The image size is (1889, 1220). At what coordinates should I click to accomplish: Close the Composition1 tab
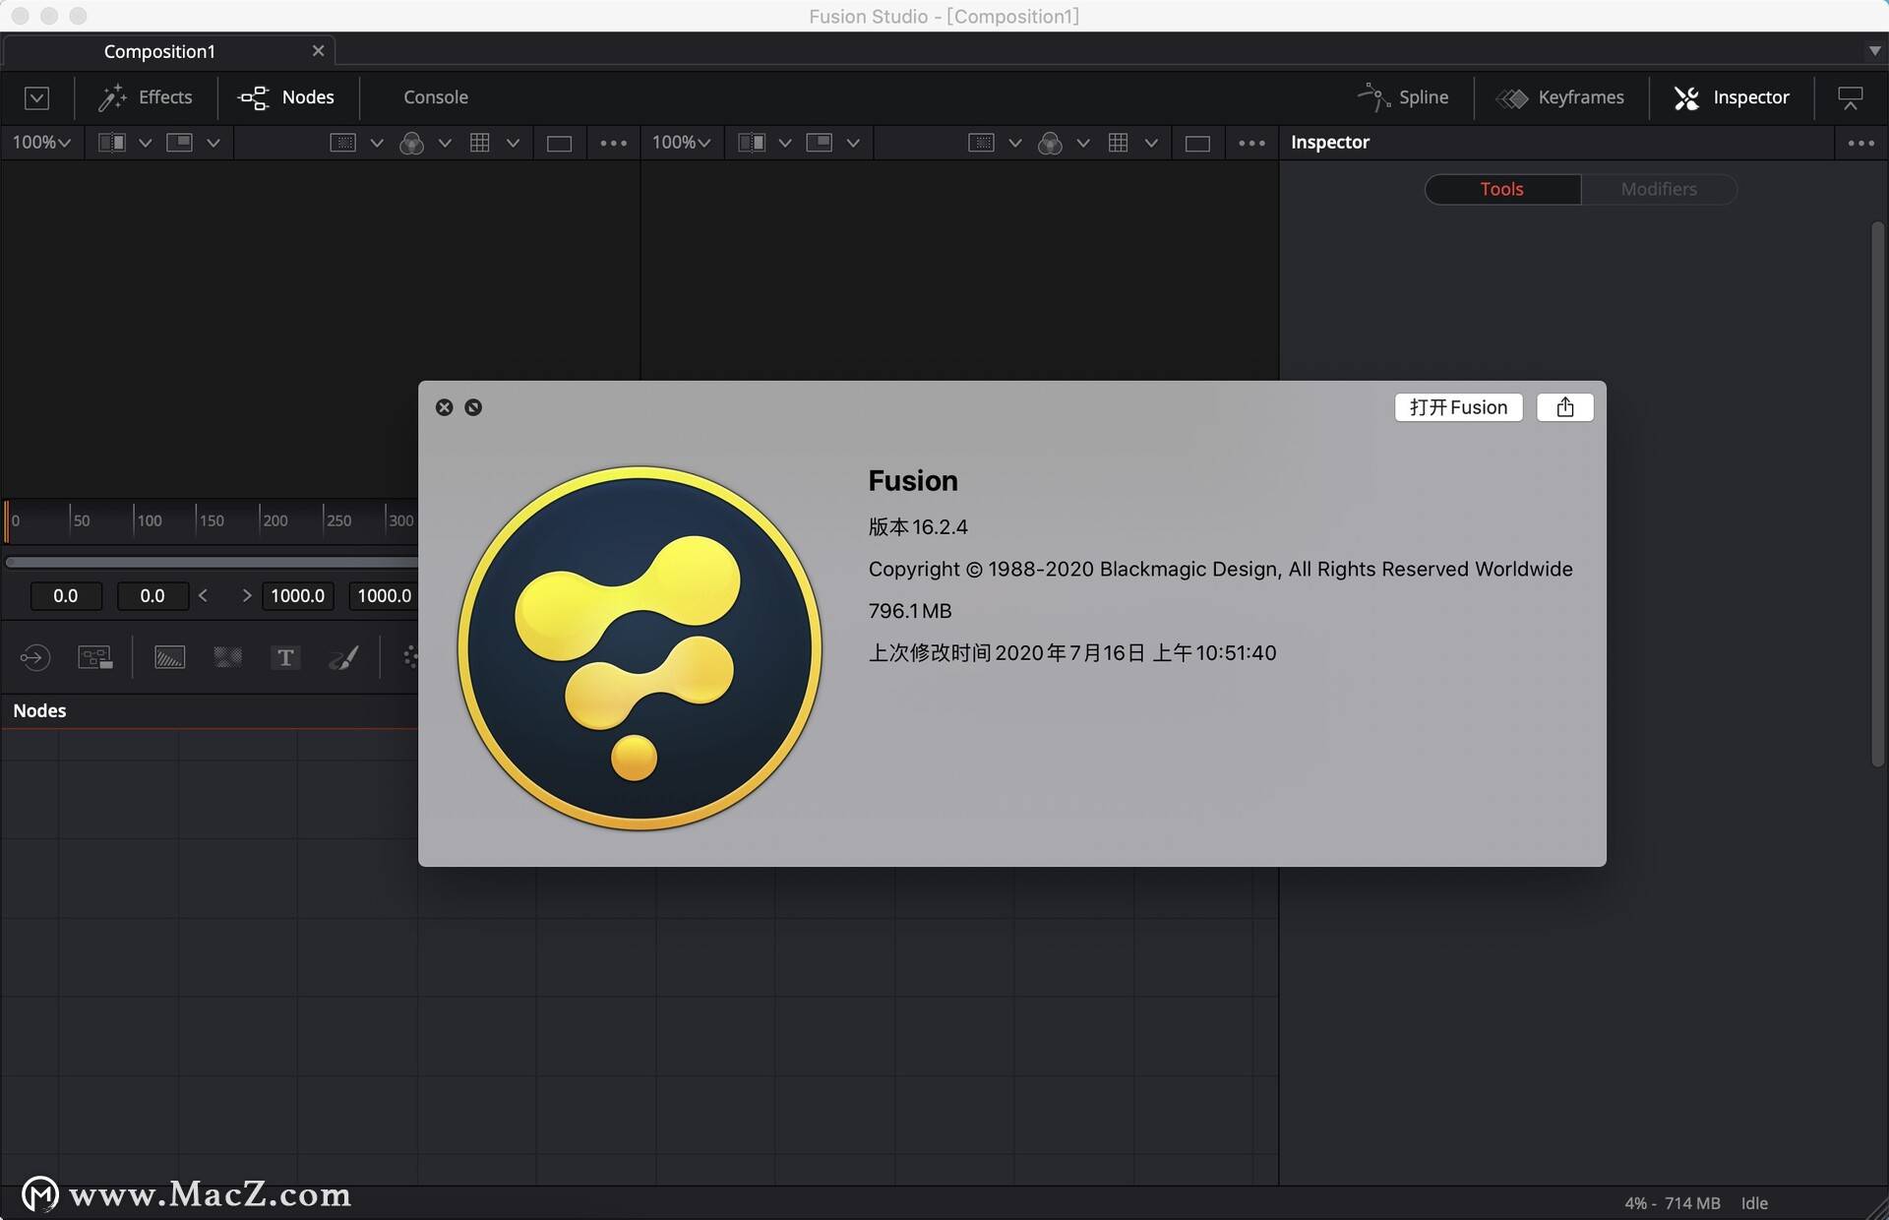318,51
